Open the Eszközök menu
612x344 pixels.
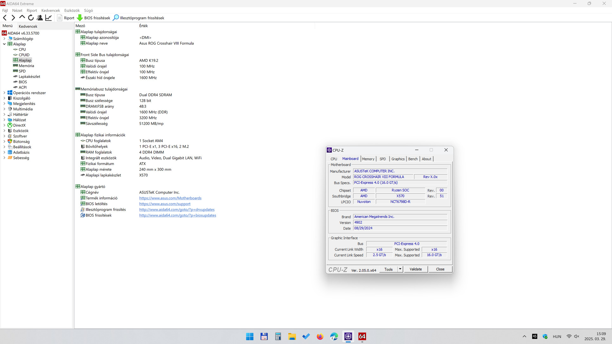pyautogui.click(x=72, y=10)
